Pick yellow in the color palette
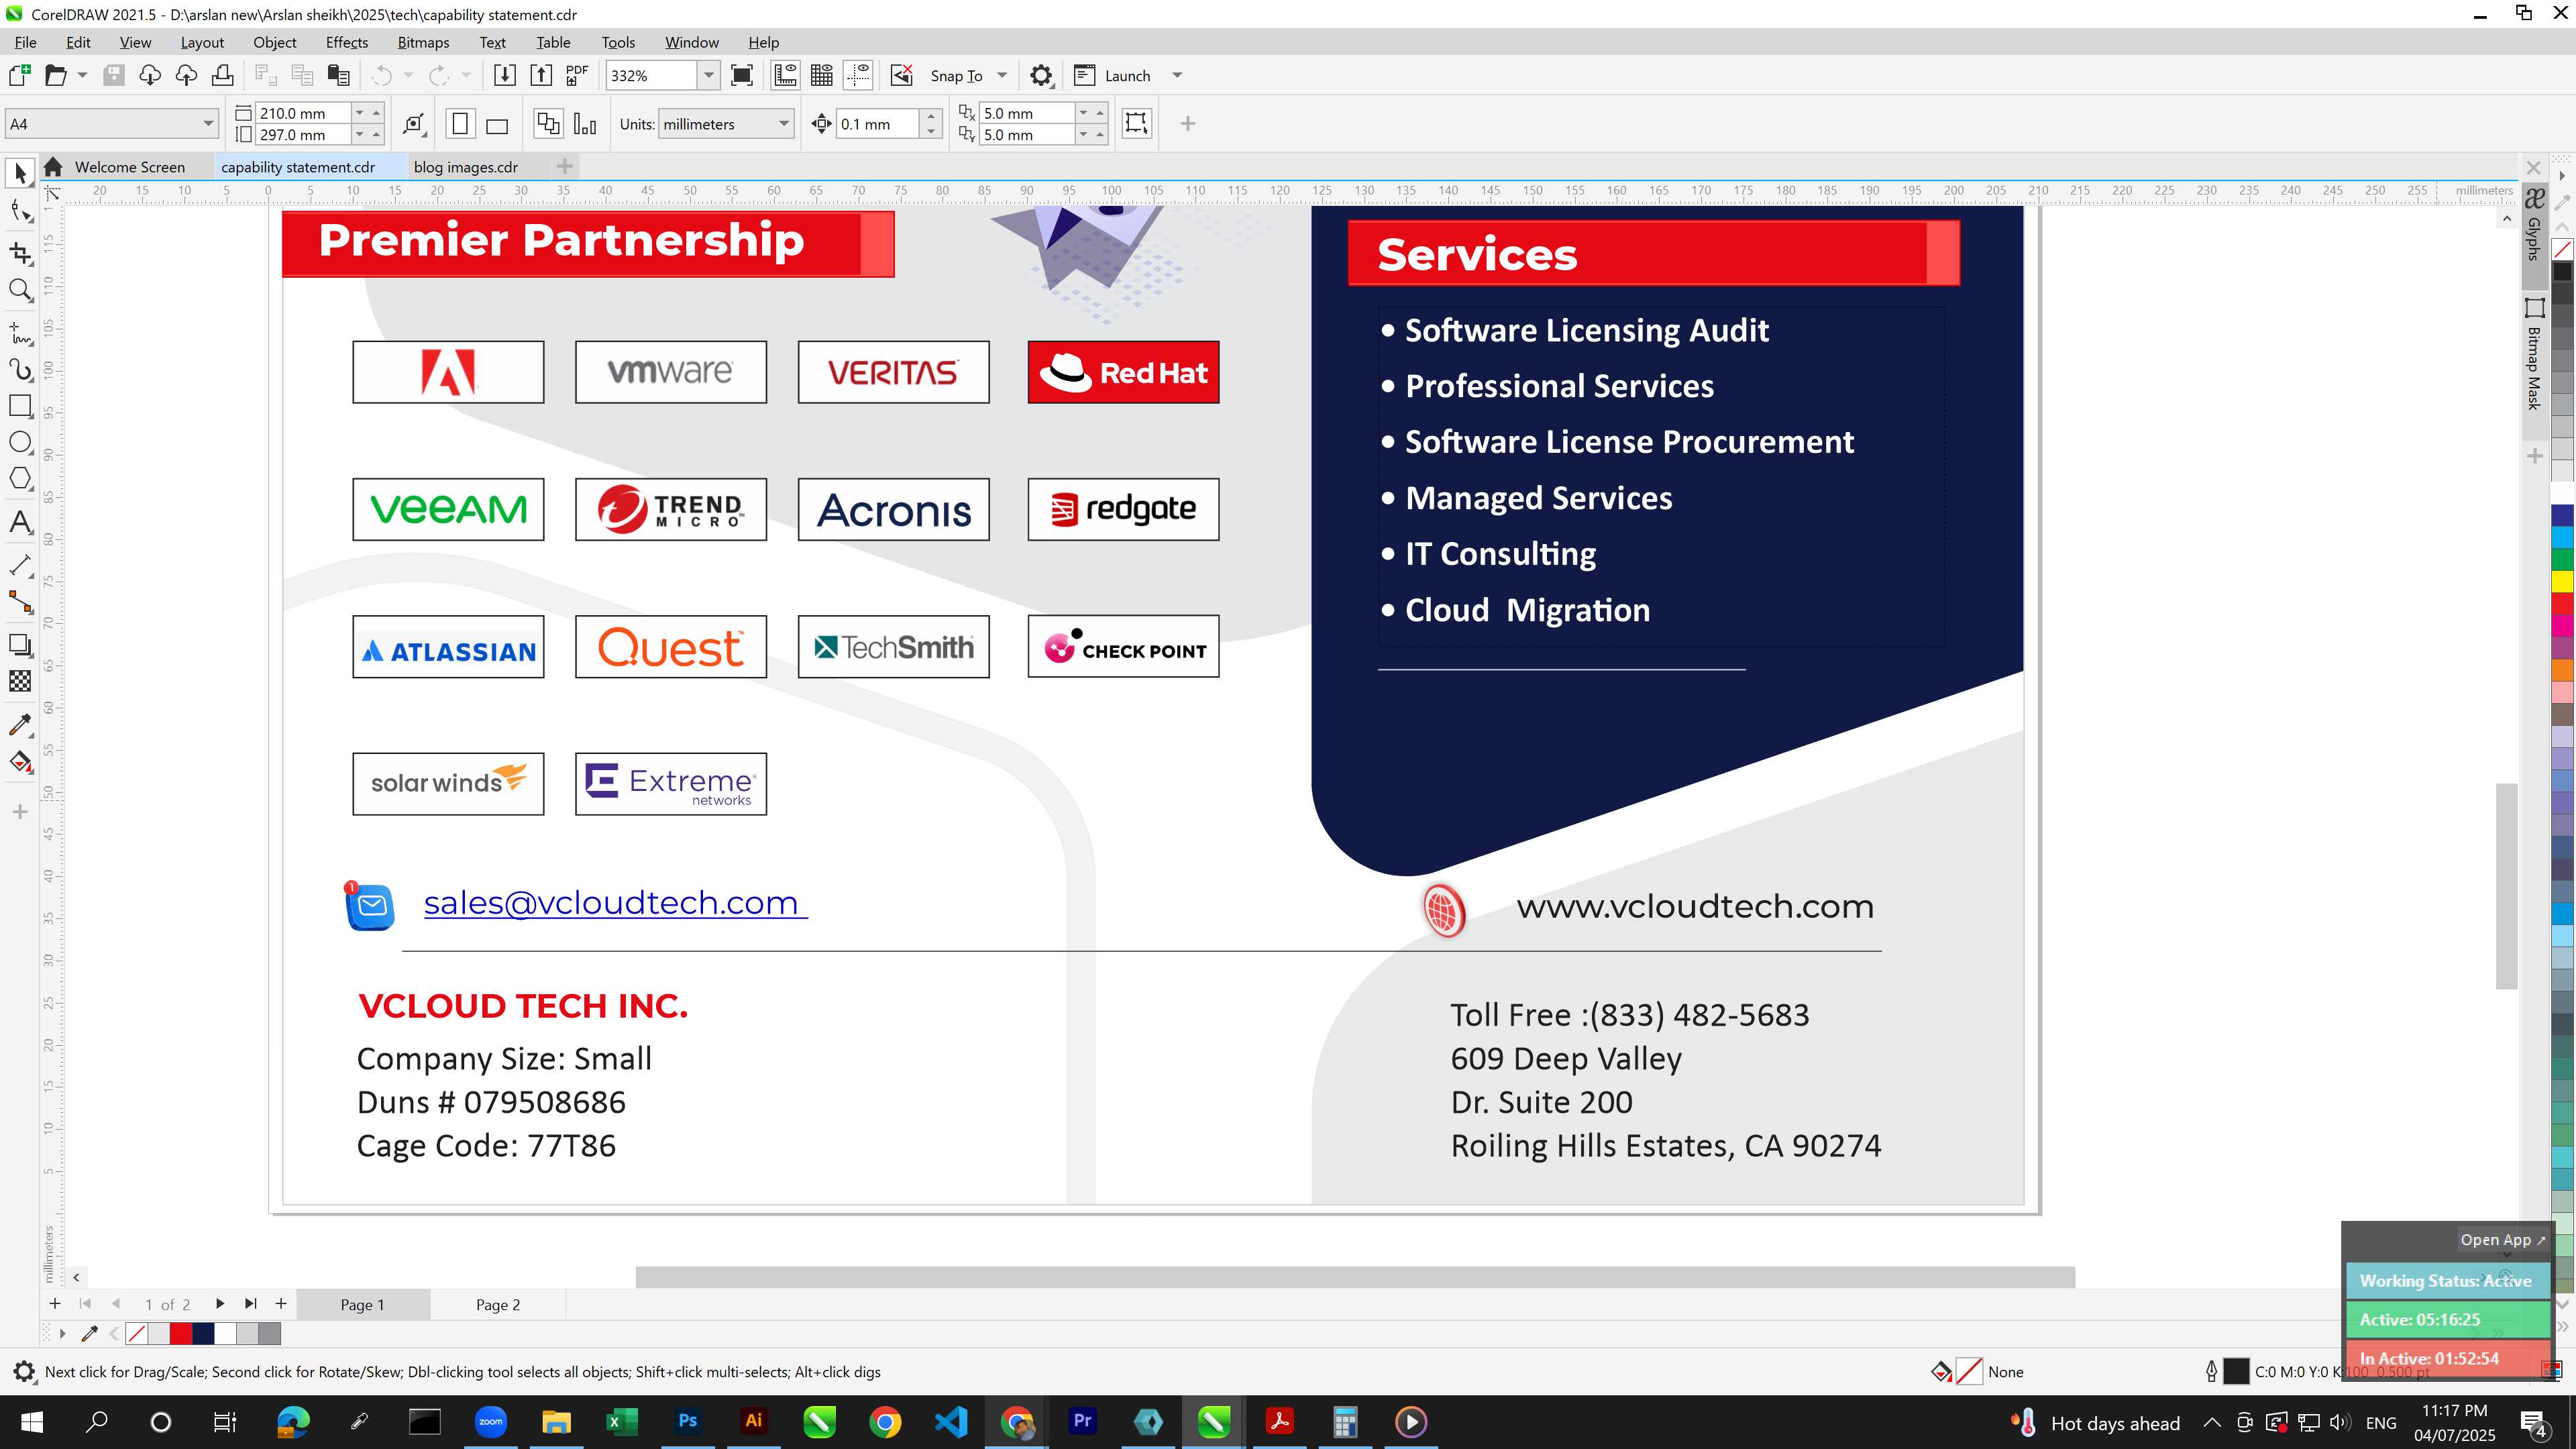Screen dimensions: 2576x1449 pyautogui.click(x=2562, y=581)
